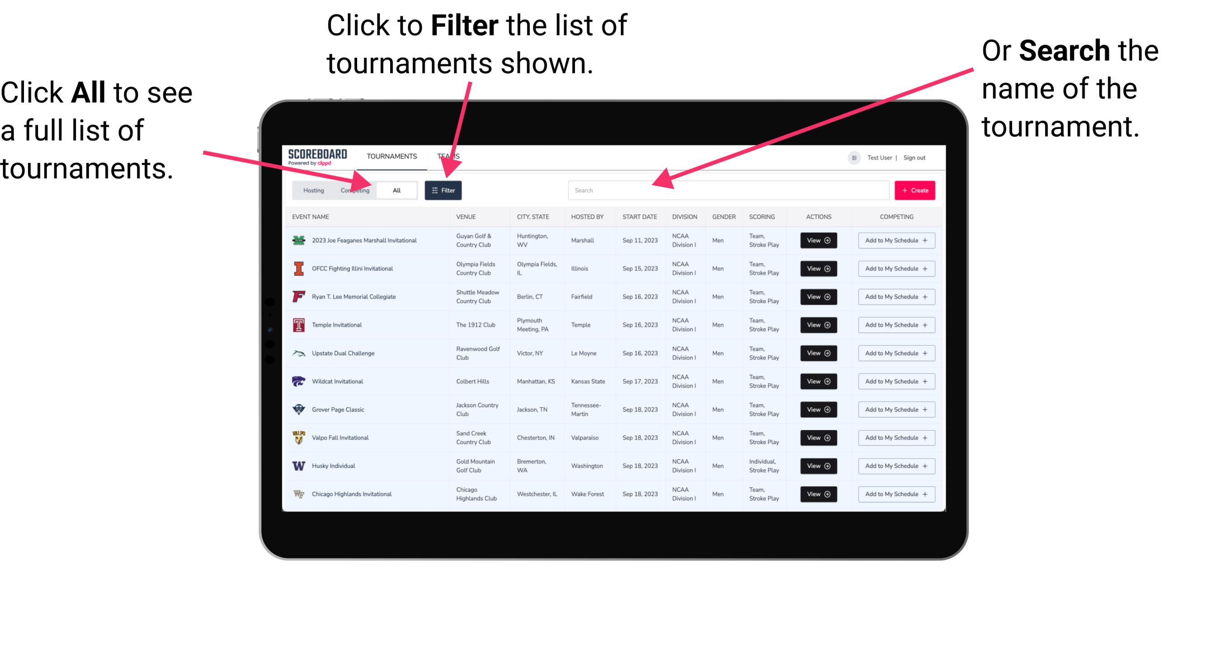Select the Hosting tab filter
The width and height of the screenshot is (1226, 659).
312,190
